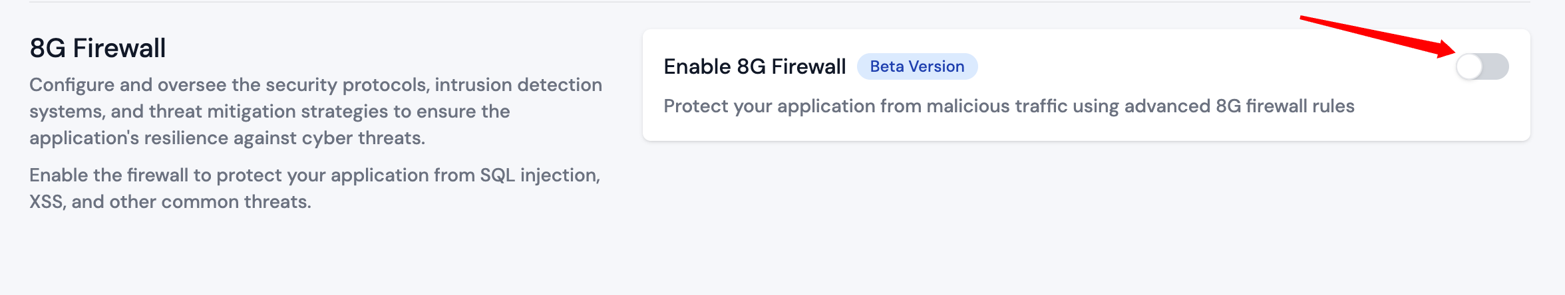The image size is (1565, 295).
Task: Click the phrase "security protocols"
Action: tap(351, 85)
